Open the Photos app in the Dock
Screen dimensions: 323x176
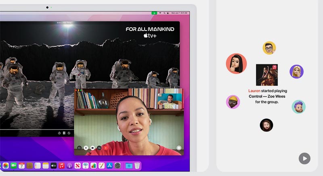(6, 166)
